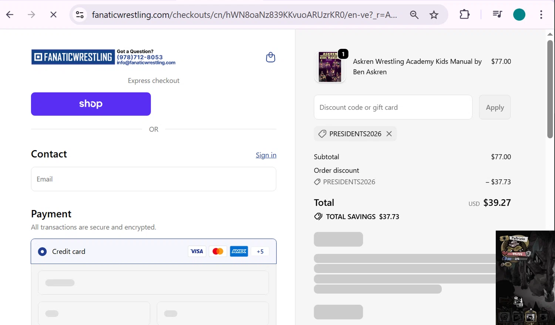Click the info@fanaticwrestling.com email text
Viewport: 555px width, 325px height.
146,63
